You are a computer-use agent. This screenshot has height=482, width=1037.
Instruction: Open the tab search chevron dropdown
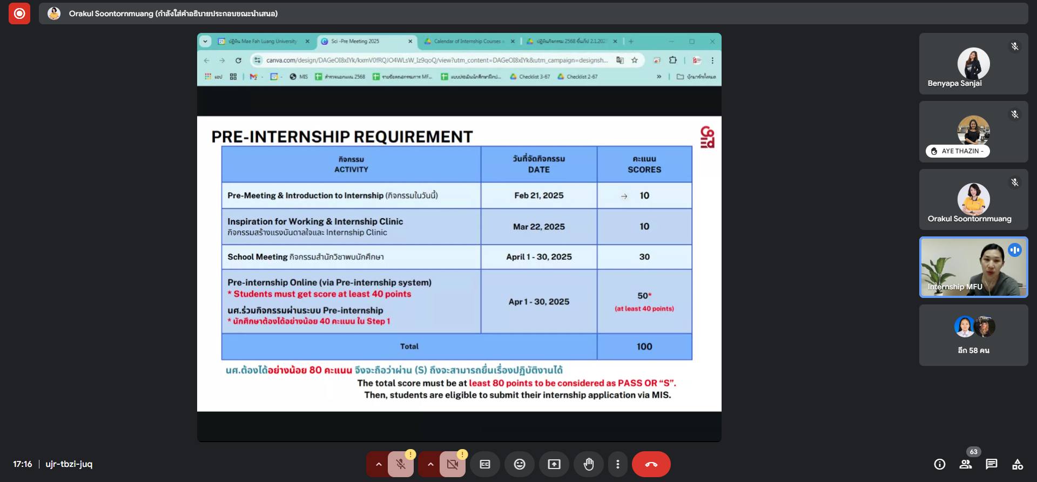click(205, 41)
